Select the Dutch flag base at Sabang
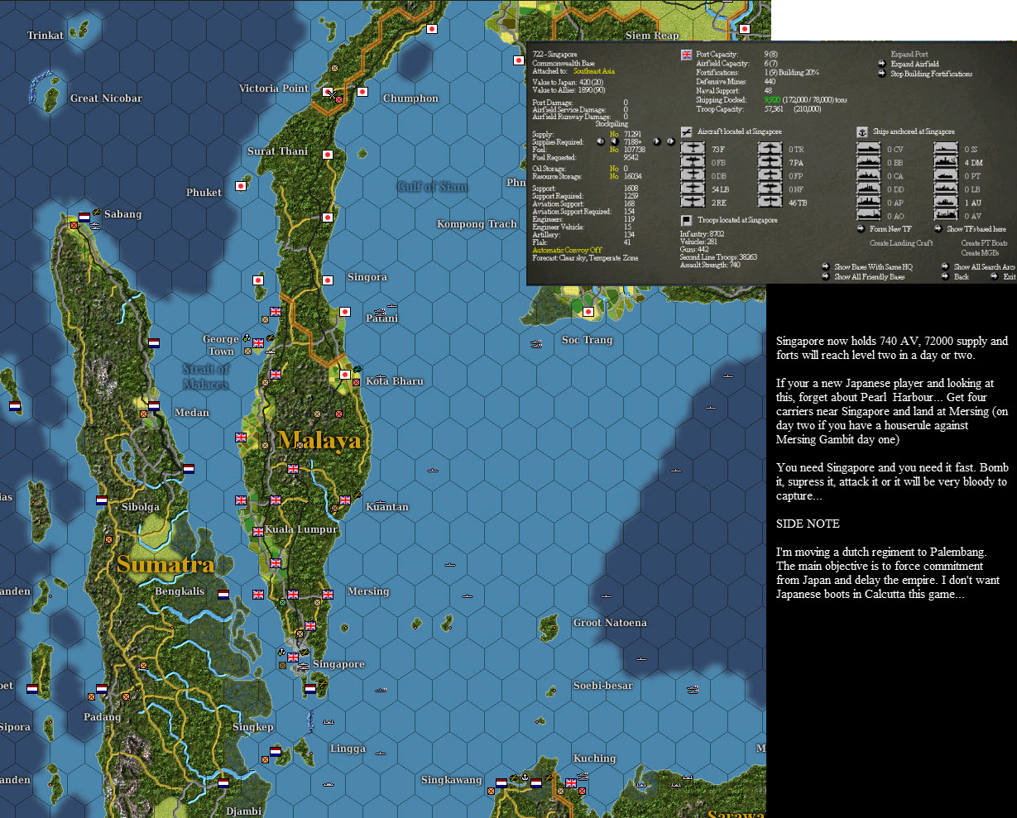The image size is (1017, 818). coord(84,218)
